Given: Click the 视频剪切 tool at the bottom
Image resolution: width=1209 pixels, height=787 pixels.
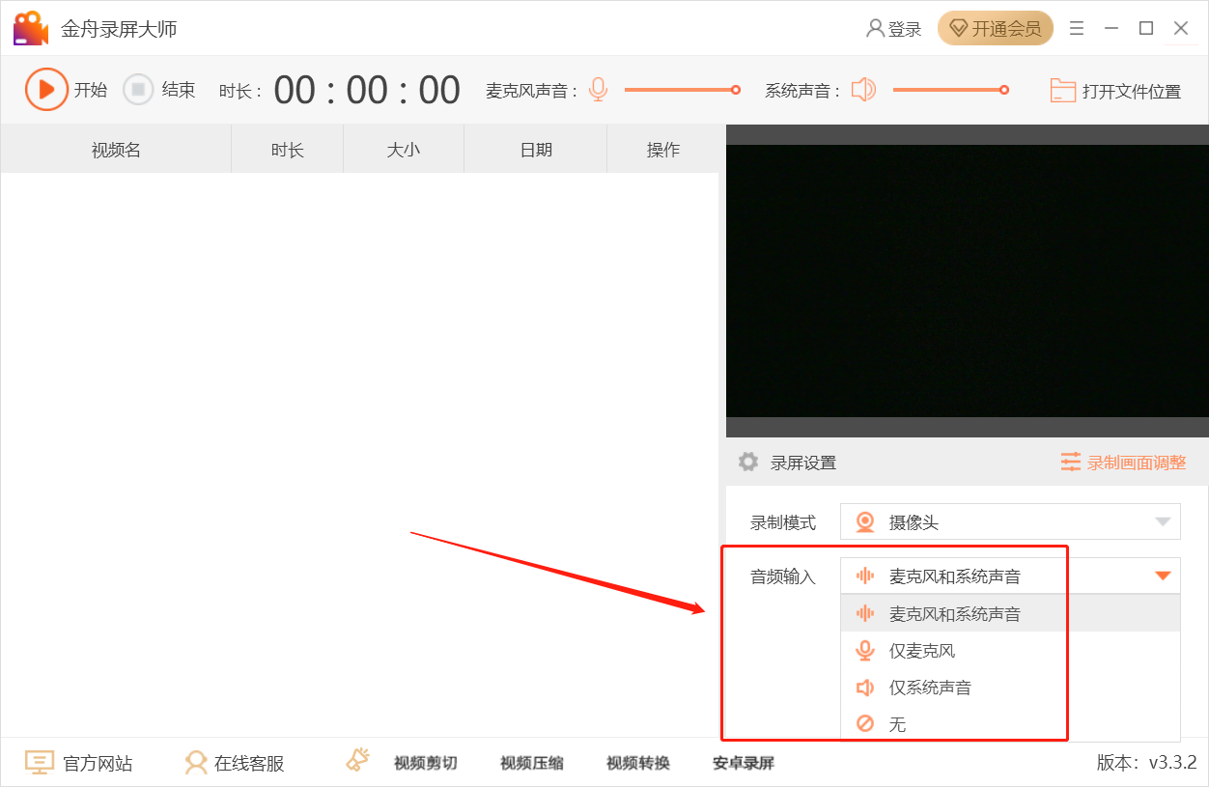Looking at the screenshot, I should point(427,763).
